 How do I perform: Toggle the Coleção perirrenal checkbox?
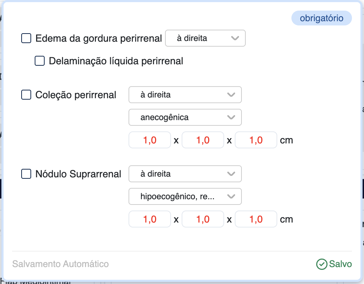(x=27, y=95)
